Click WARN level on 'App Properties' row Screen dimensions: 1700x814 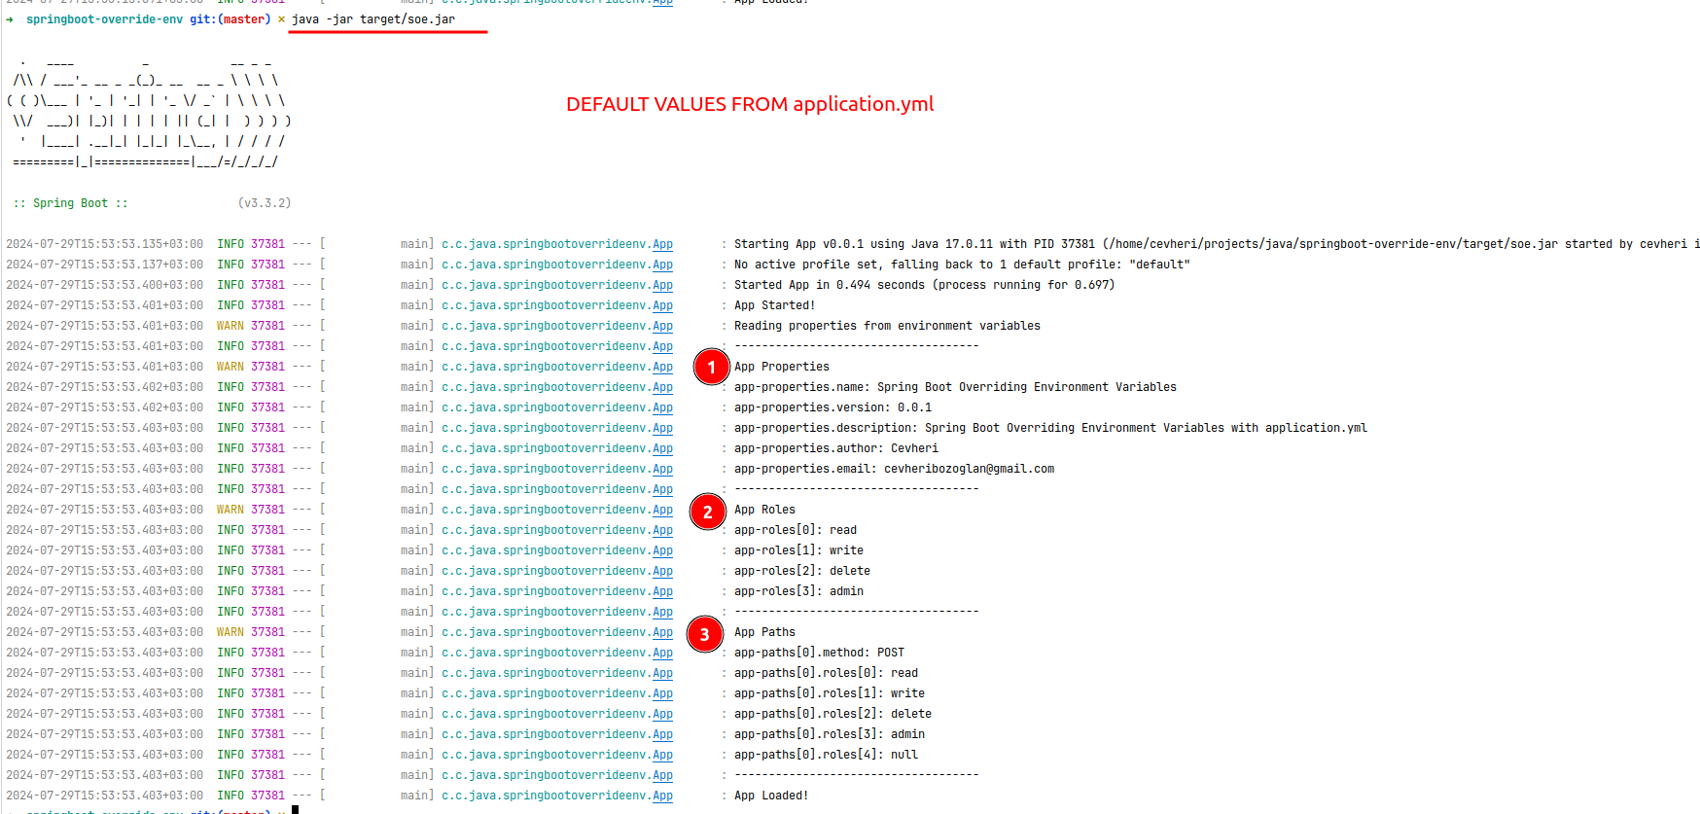click(230, 367)
